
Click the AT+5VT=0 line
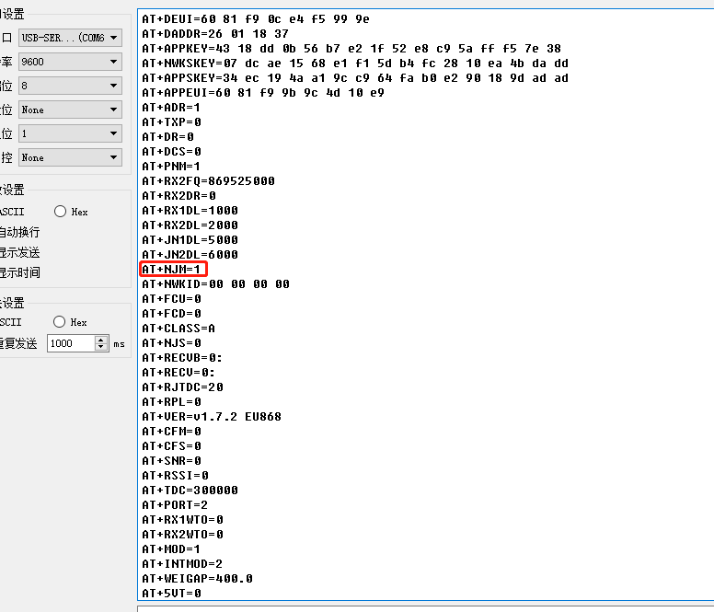click(x=171, y=594)
